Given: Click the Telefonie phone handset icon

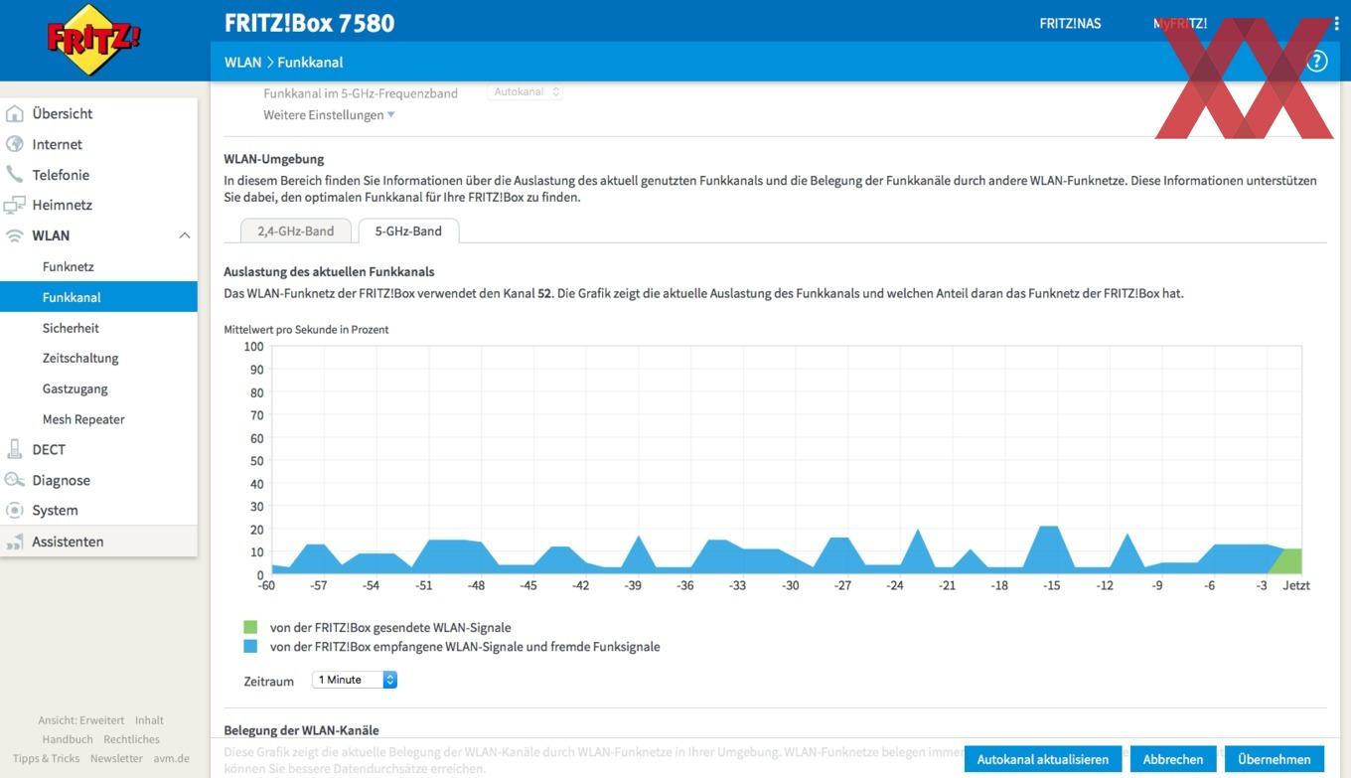Looking at the screenshot, I should click(15, 175).
